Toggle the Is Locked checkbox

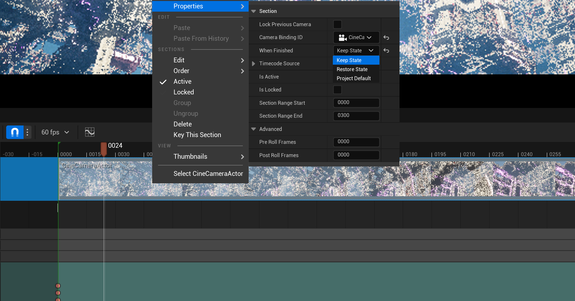tap(337, 90)
